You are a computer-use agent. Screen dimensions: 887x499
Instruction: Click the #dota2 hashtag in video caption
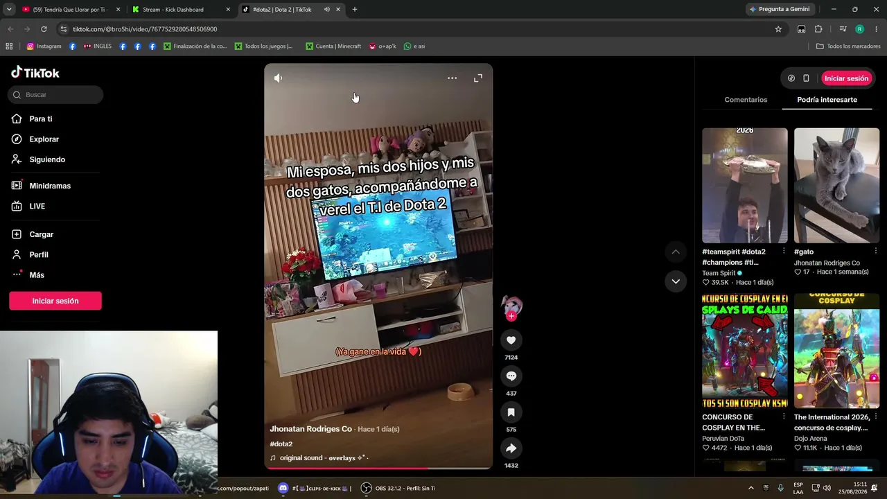(x=281, y=444)
